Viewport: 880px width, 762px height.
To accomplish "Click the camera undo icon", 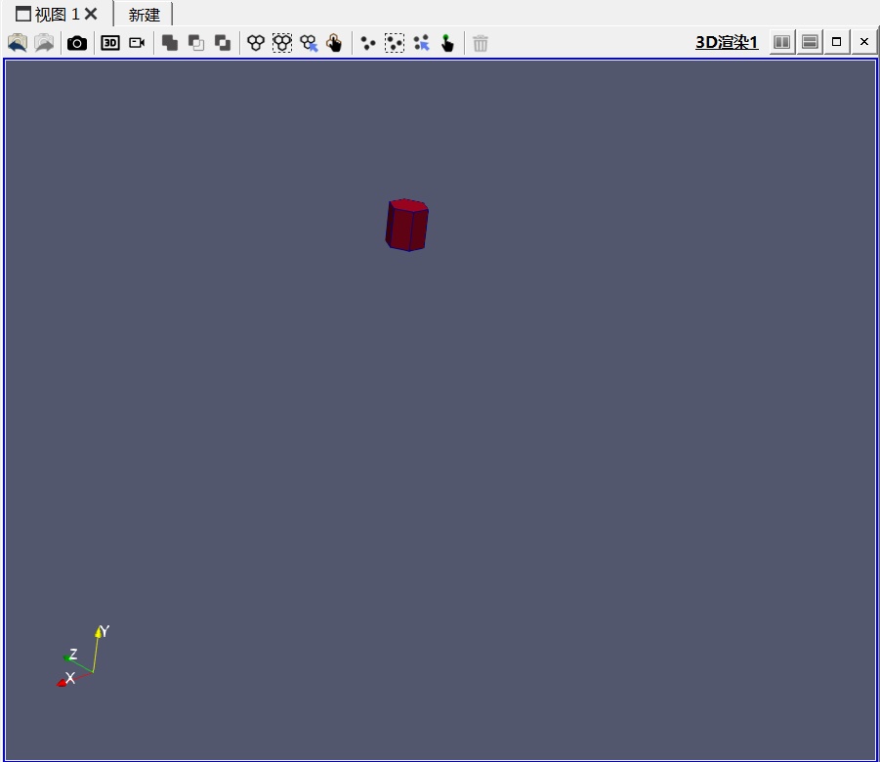I will pyautogui.click(x=18, y=43).
